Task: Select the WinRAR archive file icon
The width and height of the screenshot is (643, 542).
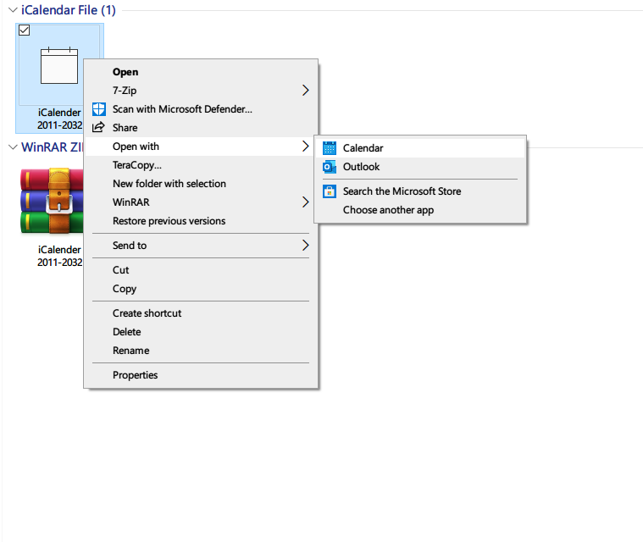Action: click(53, 201)
